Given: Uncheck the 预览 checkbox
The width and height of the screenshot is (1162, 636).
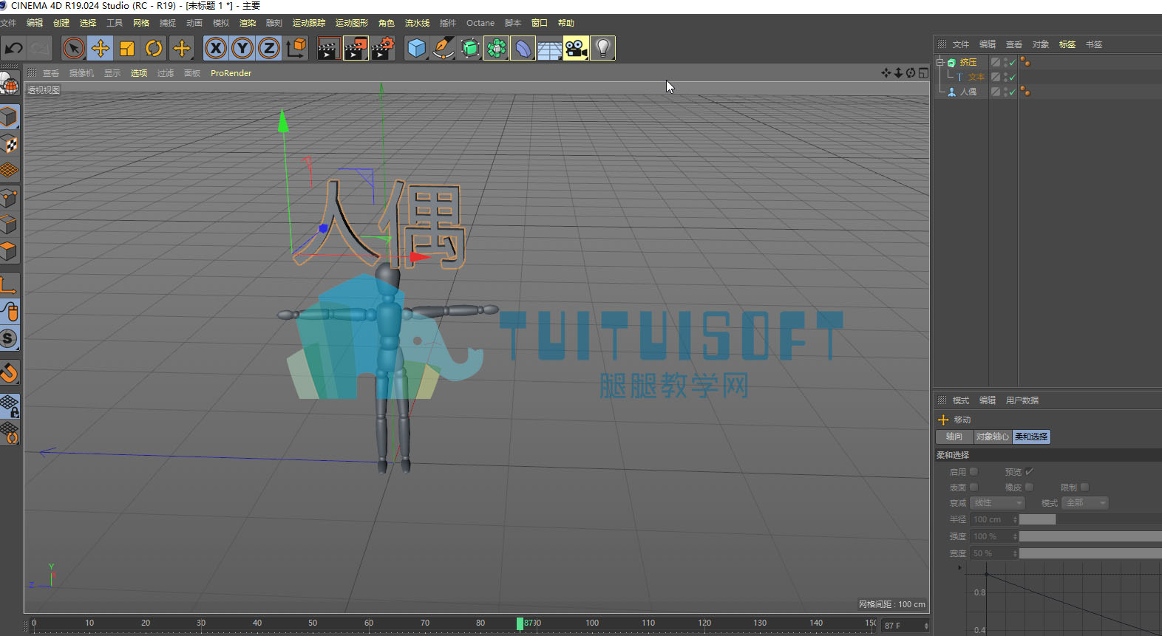Looking at the screenshot, I should coord(1029,471).
